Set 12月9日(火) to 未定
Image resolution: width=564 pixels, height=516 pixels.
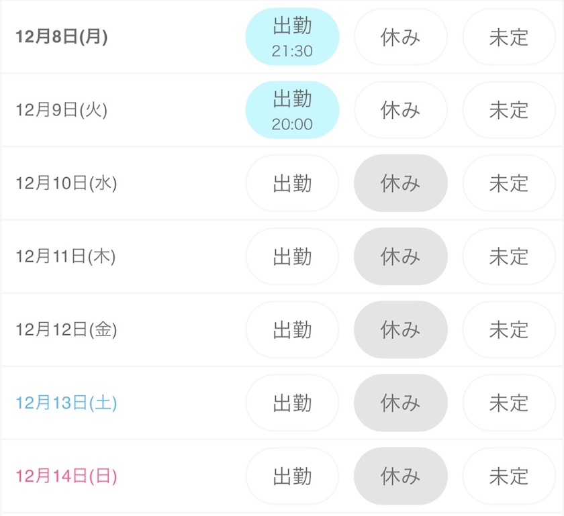coord(509,110)
